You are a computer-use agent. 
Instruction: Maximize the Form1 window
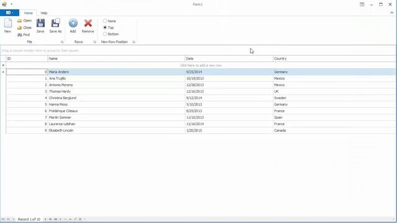coord(380,4)
